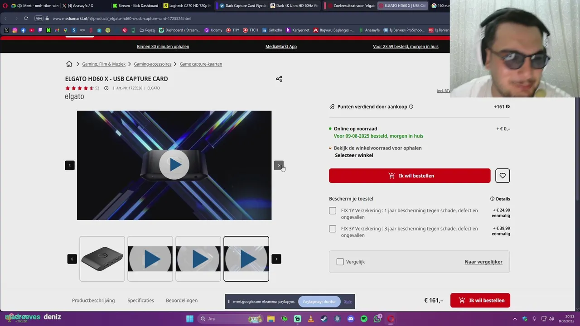Select the third gallery thumbnail video
580x326 pixels.
tap(198, 259)
